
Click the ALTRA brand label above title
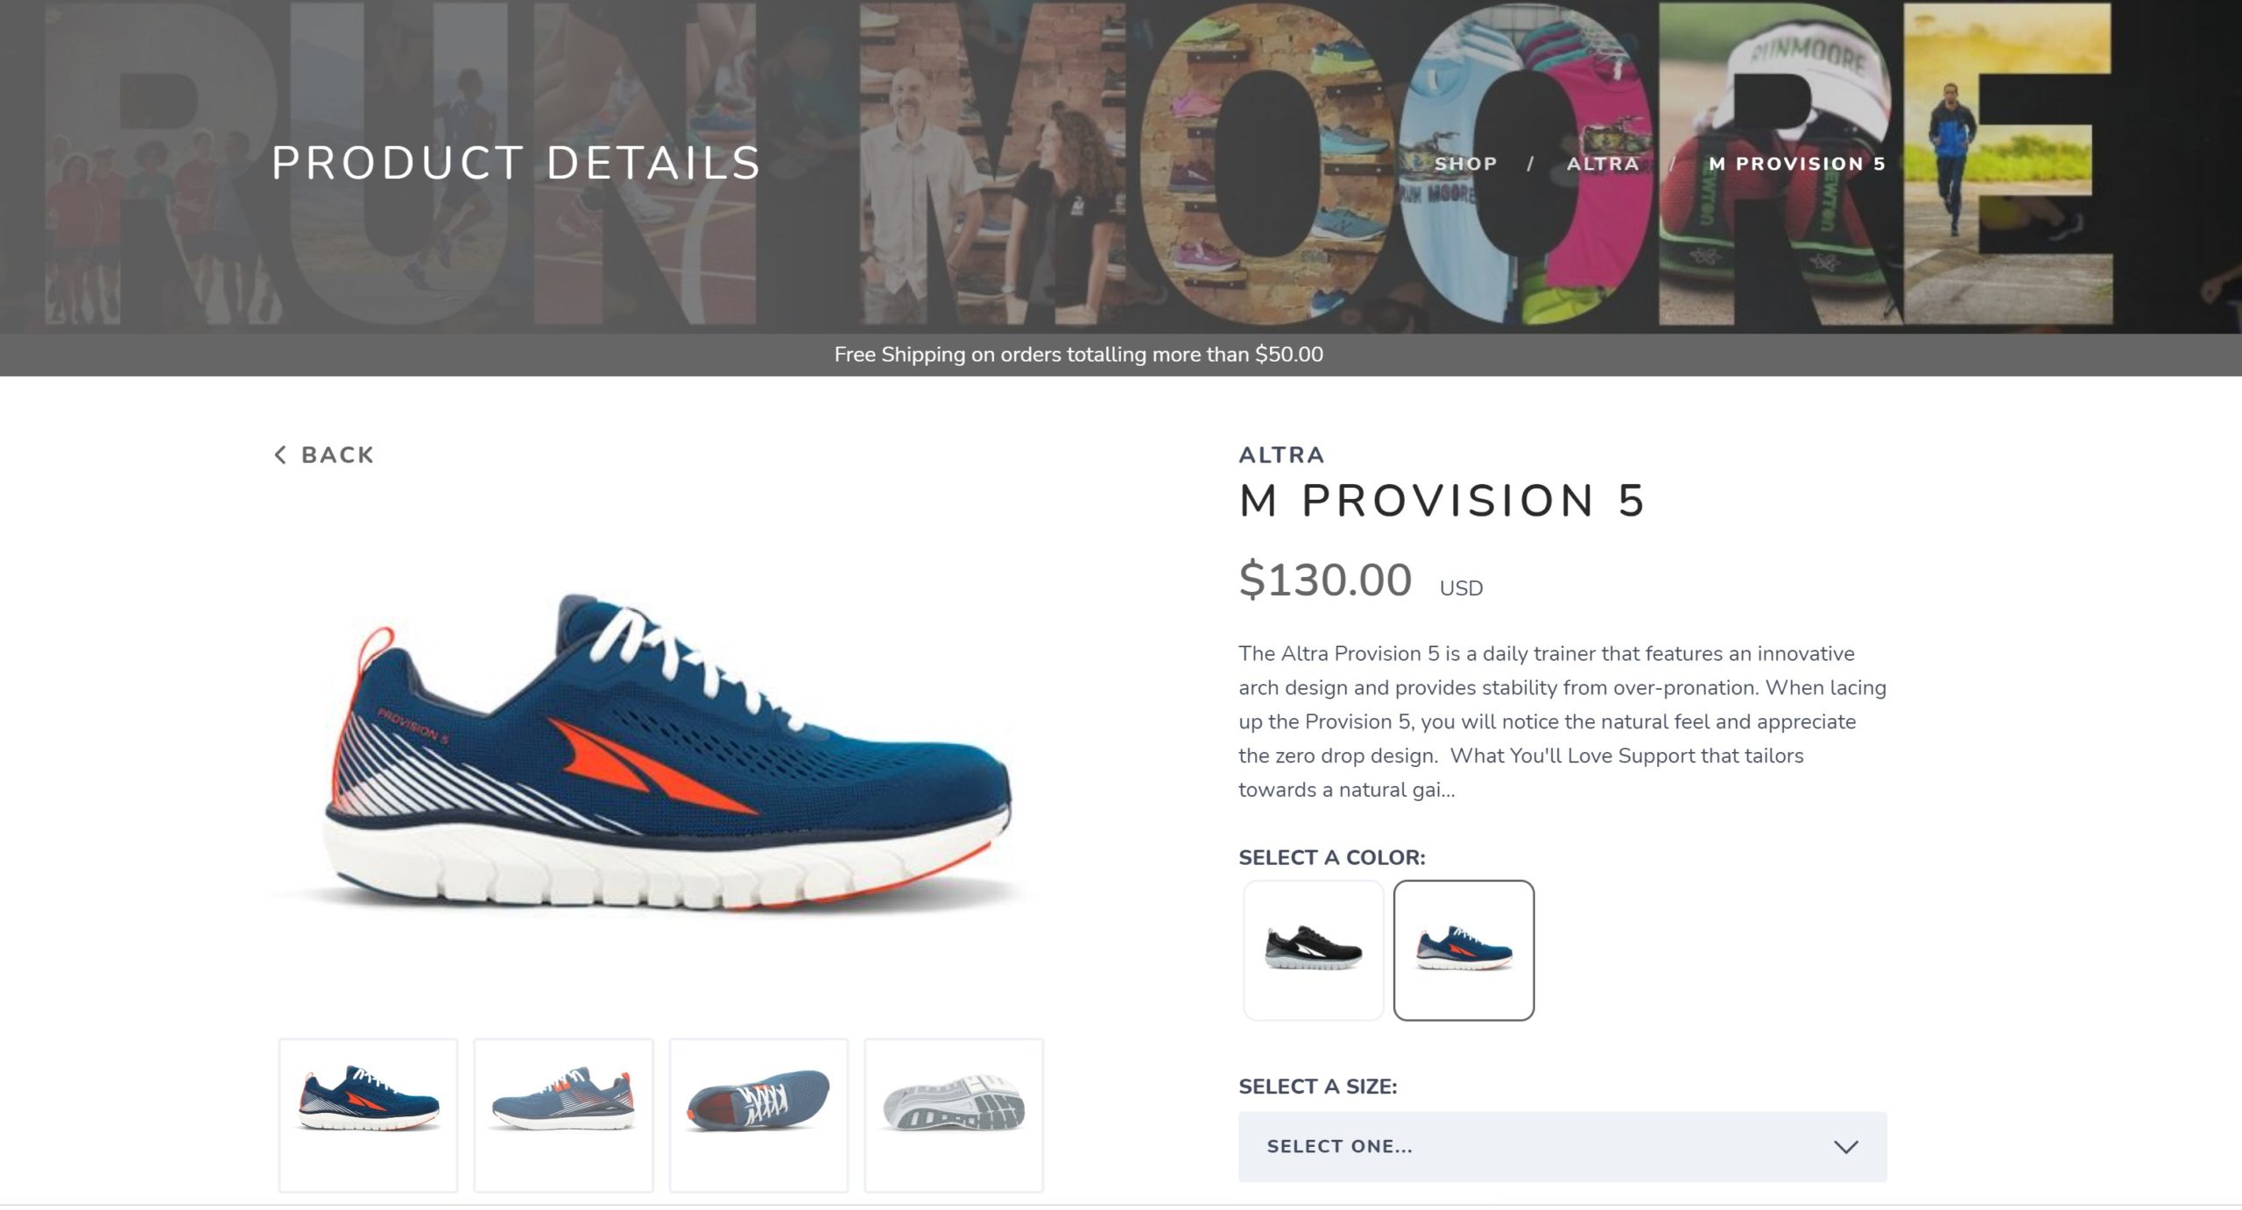(x=1281, y=455)
